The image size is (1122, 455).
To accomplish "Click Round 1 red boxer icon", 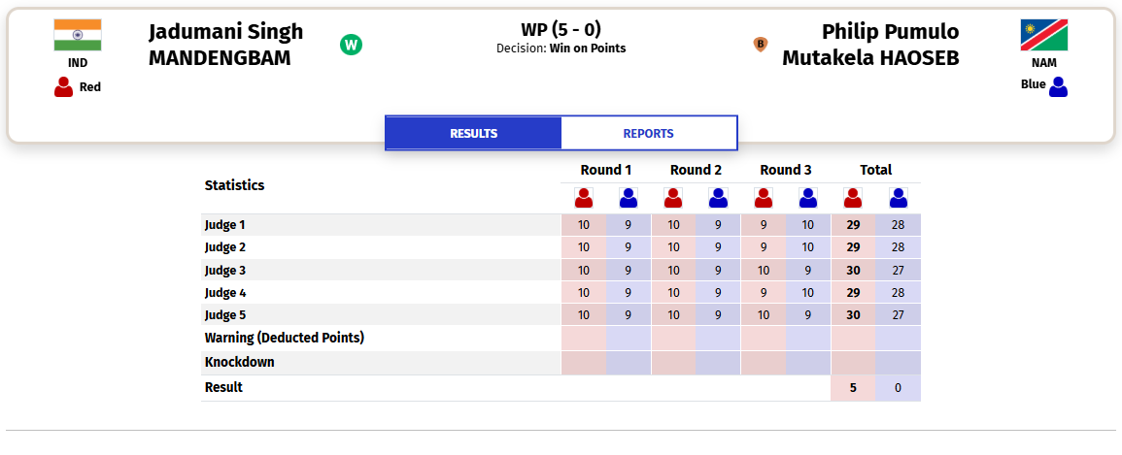I will click(x=584, y=198).
